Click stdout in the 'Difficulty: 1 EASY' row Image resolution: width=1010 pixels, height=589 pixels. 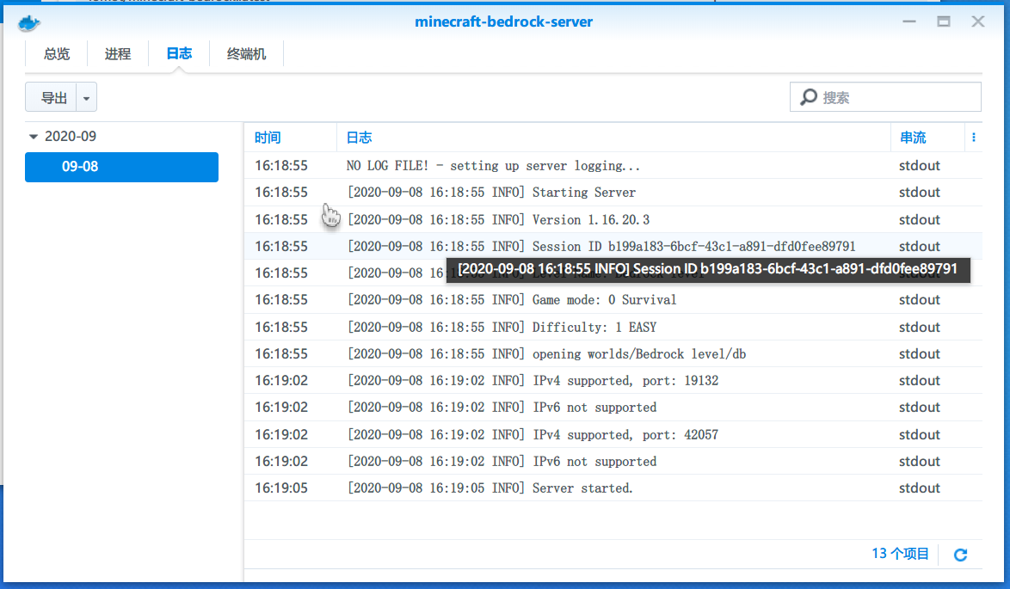tap(919, 327)
